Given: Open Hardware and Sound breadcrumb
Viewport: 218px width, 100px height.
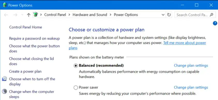Looking at the screenshot, I should 90,15.
